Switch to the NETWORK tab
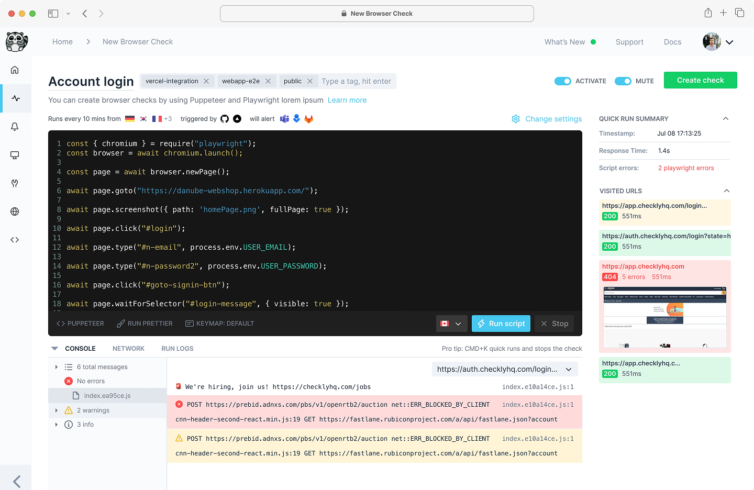This screenshot has height=490, width=754. coord(128,349)
